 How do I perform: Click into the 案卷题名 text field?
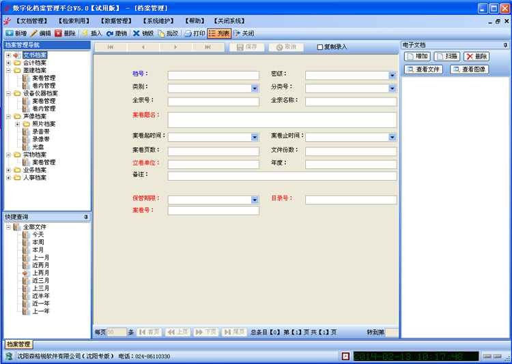pos(282,120)
